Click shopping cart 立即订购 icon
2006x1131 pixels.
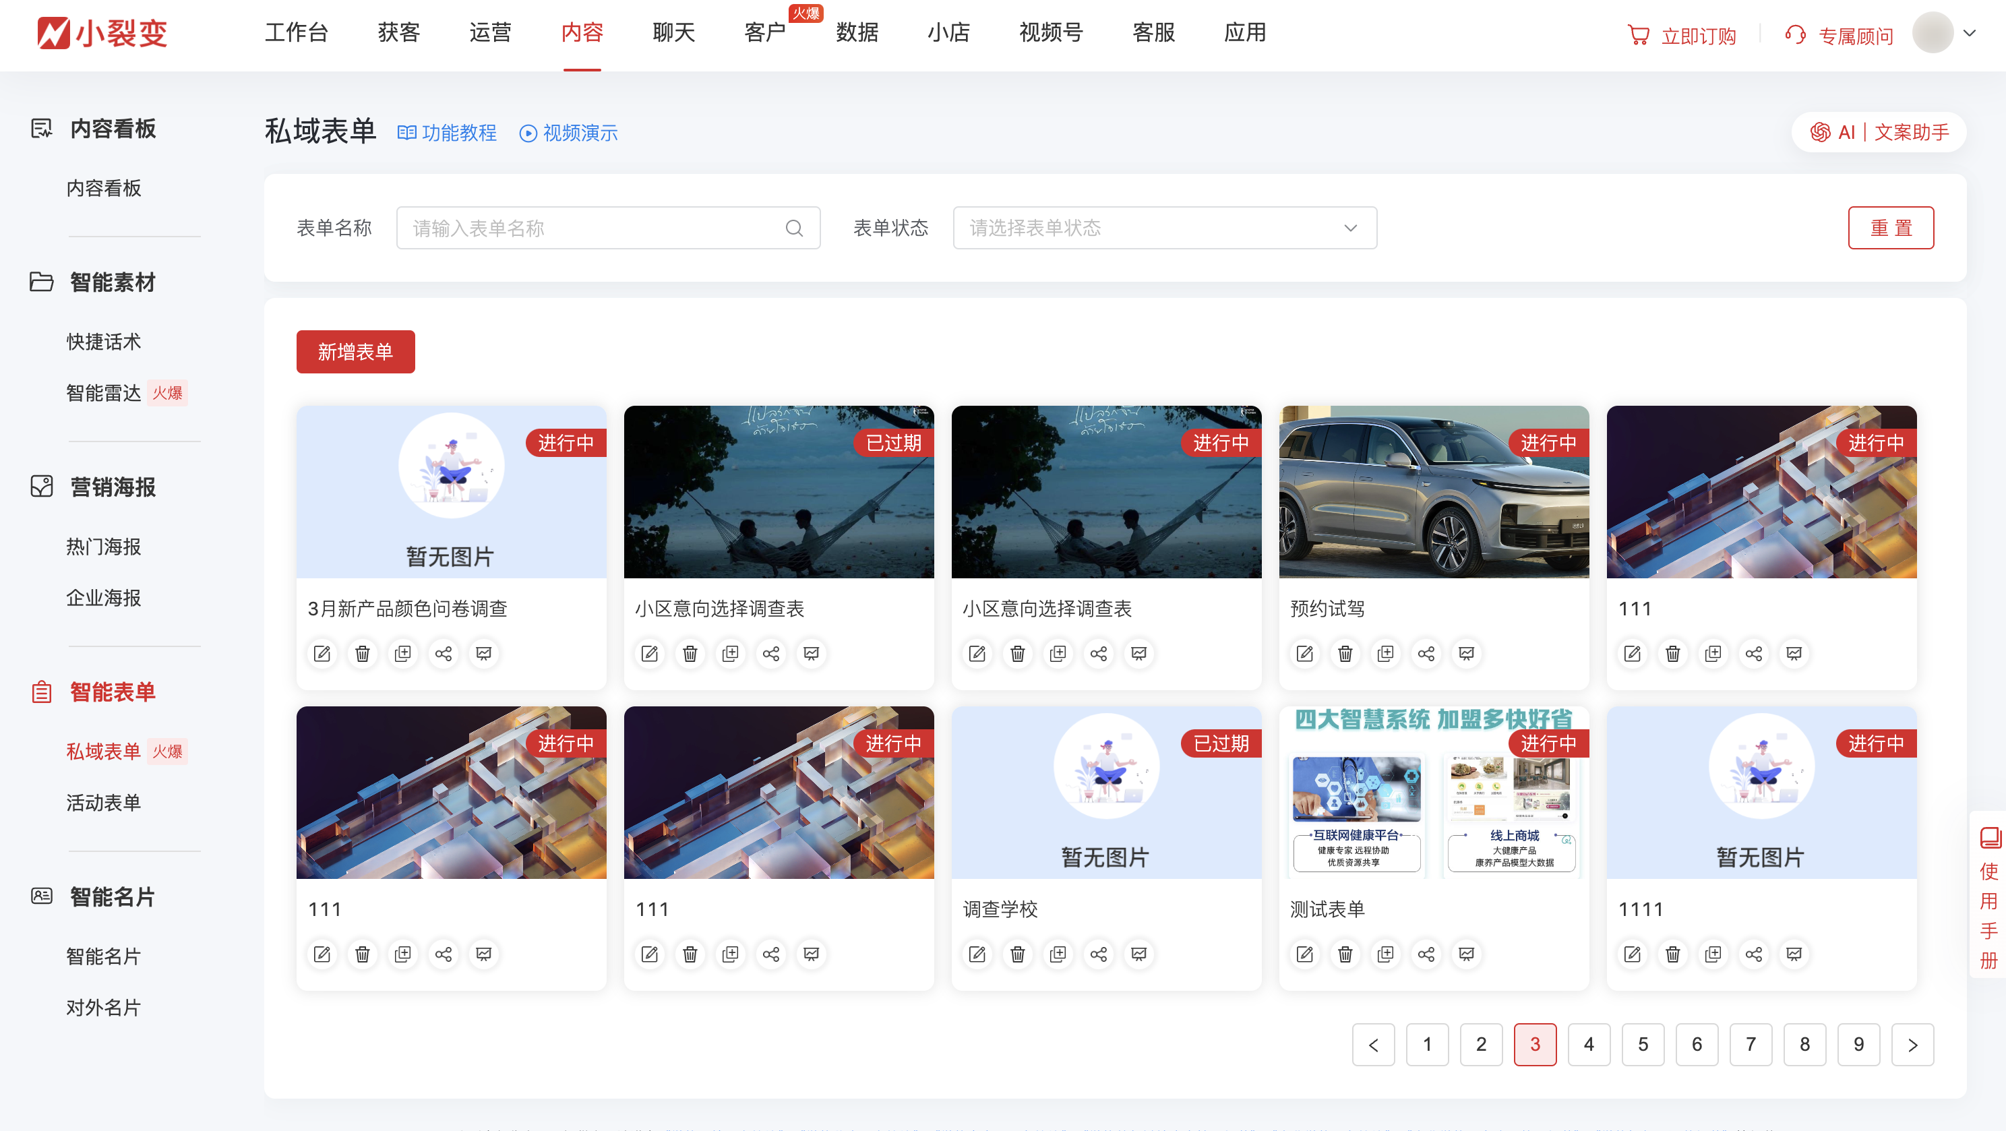[x=1639, y=36]
